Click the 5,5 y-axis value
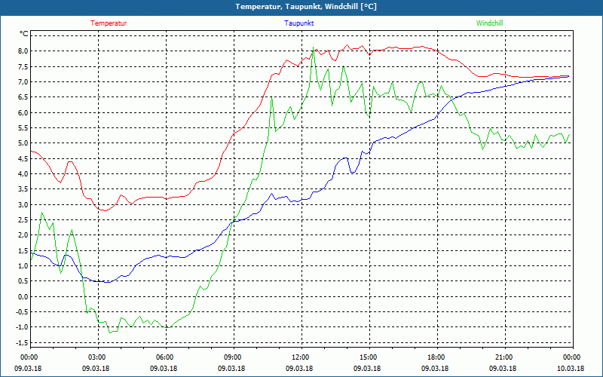 23,127
